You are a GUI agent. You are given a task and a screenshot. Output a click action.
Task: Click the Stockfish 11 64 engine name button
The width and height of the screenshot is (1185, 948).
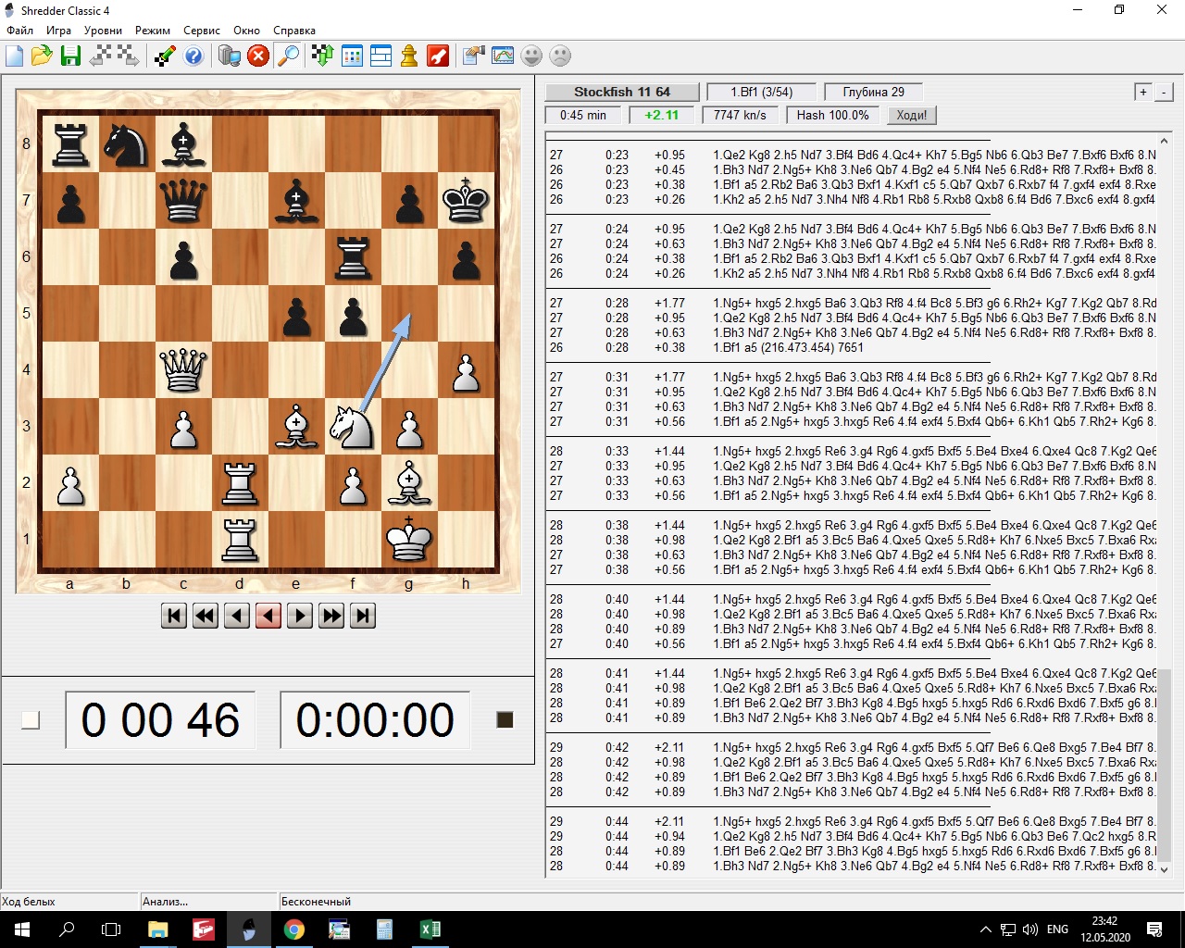(621, 92)
